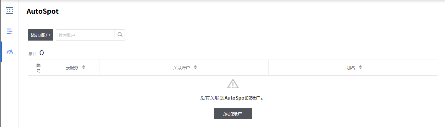Click the 编号 column header
The height and width of the screenshot is (127, 445).
coord(38,68)
